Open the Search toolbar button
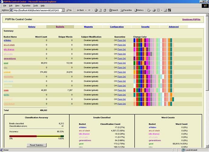Viewport: 209px width, 152px height. [x=113, y=10]
